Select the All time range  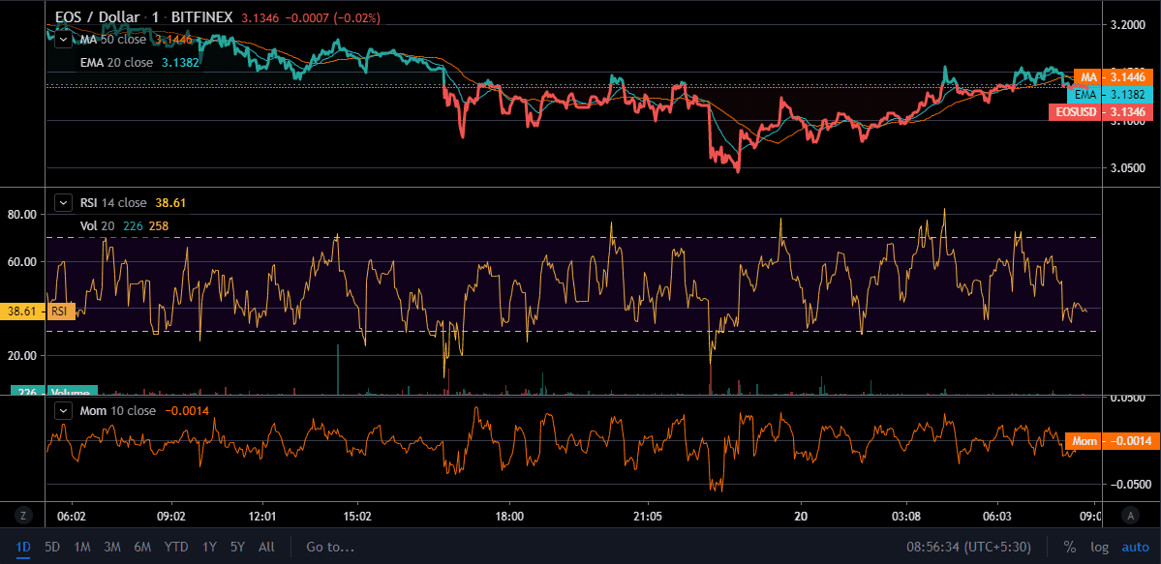point(266,548)
